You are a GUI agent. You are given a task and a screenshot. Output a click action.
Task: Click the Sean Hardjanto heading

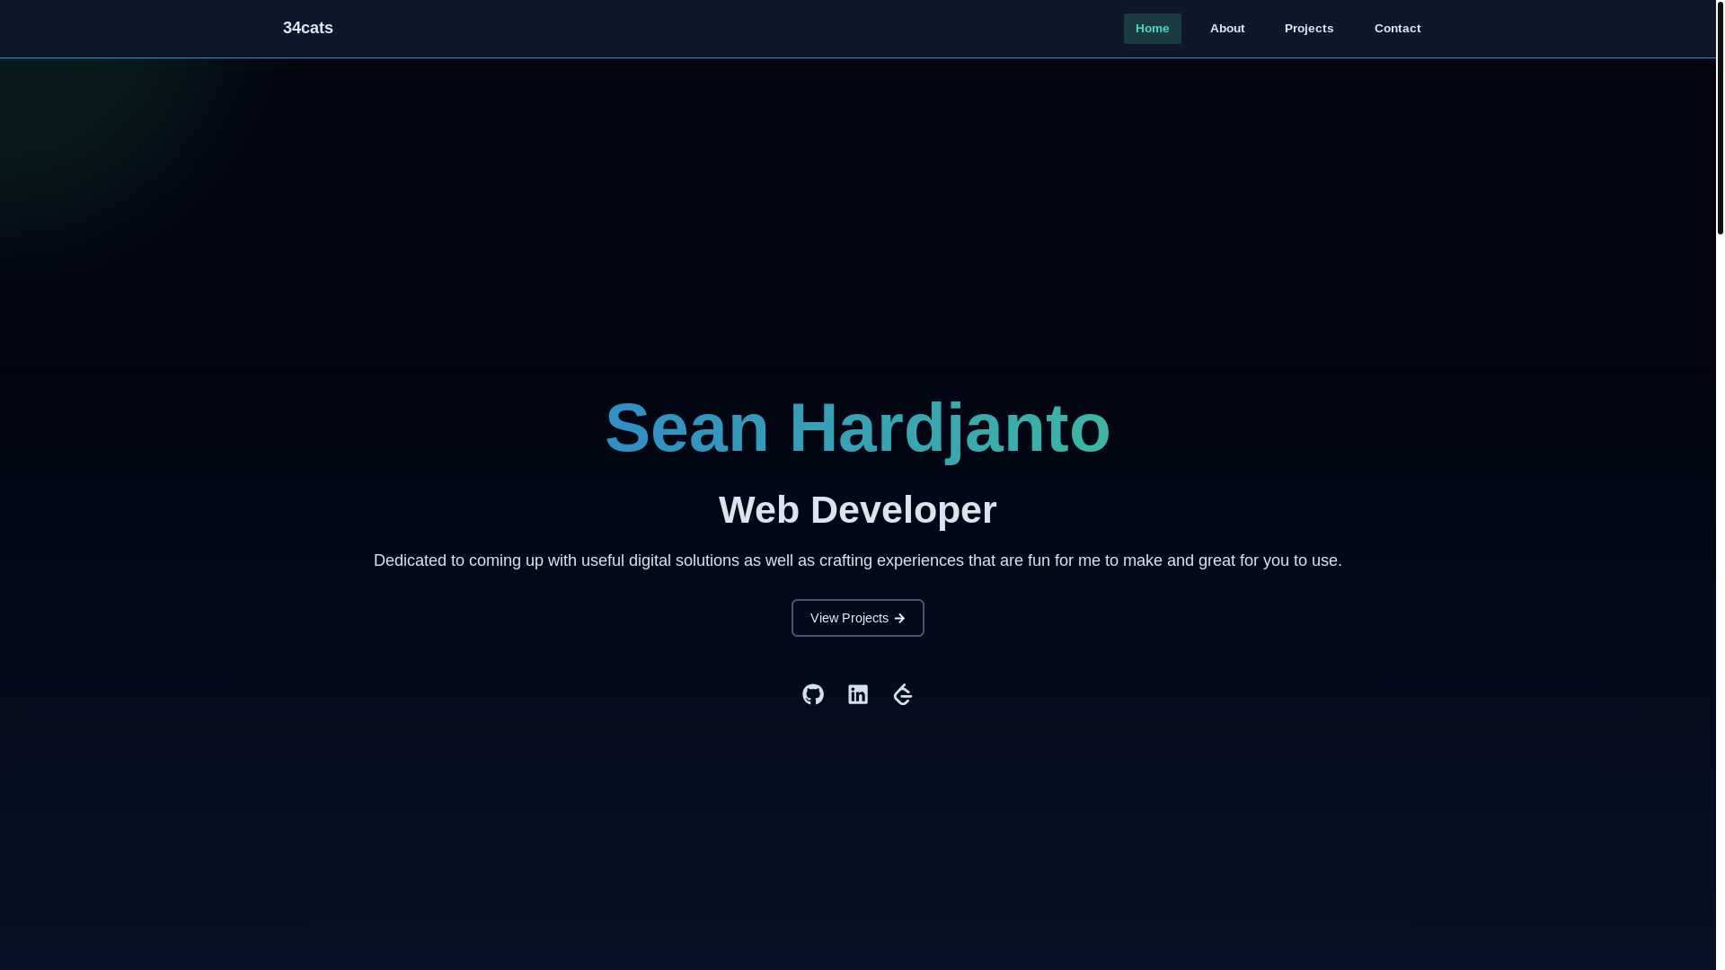click(x=858, y=428)
